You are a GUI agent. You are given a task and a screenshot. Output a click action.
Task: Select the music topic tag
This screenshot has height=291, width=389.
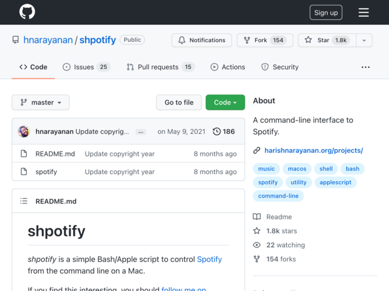pos(266,169)
